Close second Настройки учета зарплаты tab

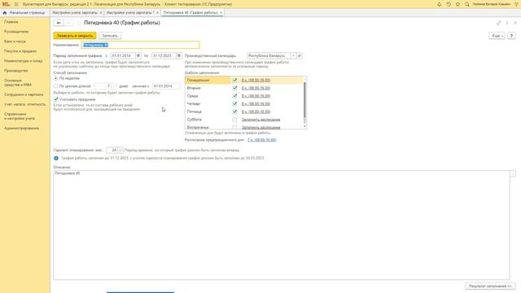tap(157, 13)
